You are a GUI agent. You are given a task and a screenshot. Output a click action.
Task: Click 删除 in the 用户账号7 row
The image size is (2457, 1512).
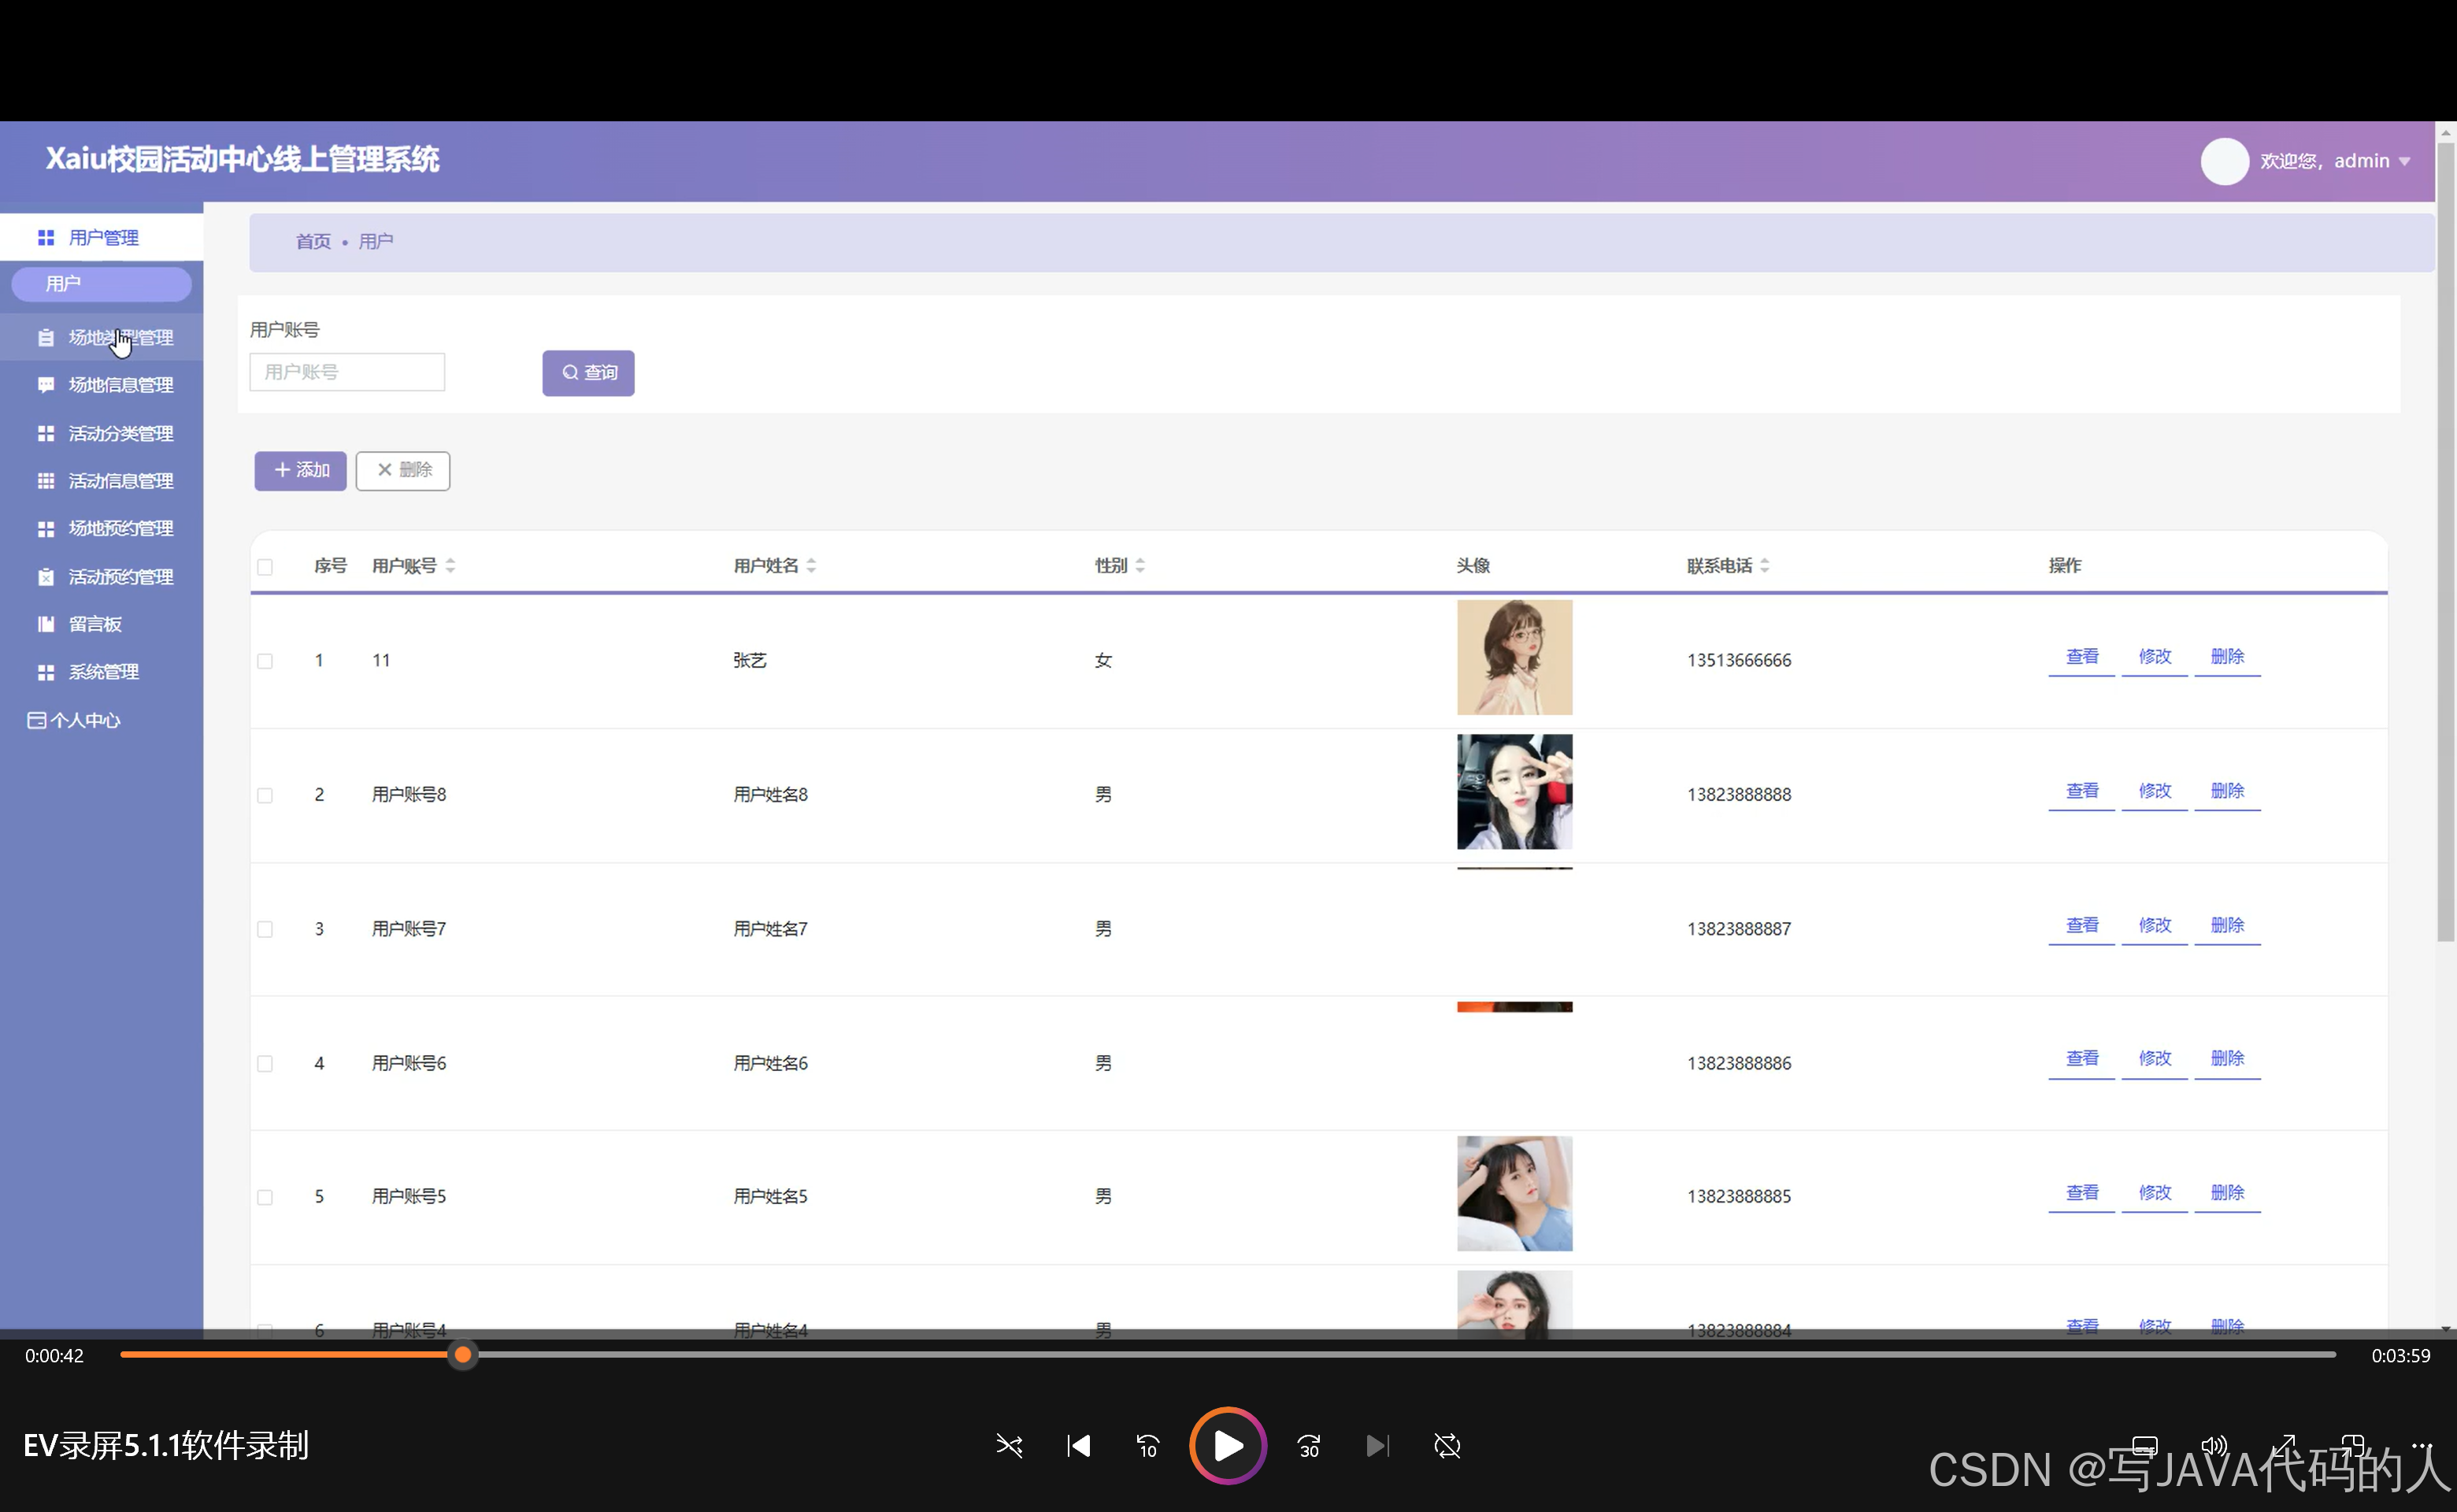point(2227,925)
